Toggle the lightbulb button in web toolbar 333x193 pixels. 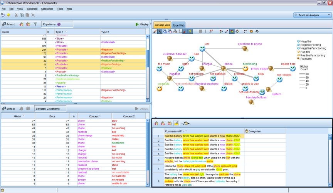[190, 31]
